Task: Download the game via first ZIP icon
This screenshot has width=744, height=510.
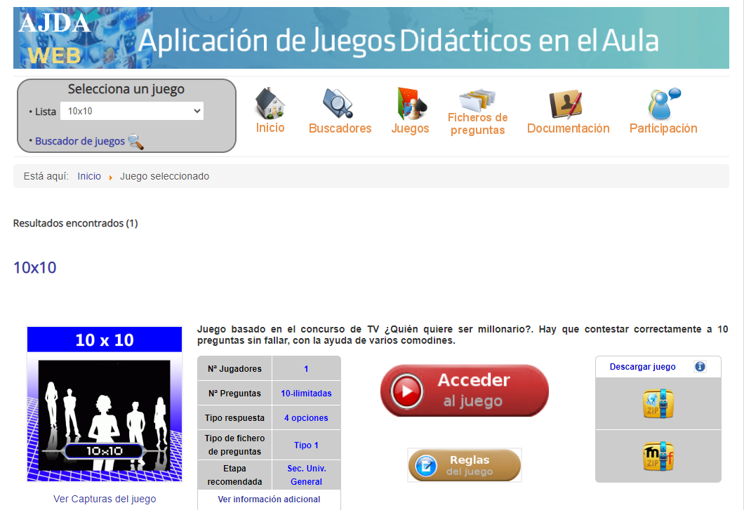Action: (658, 404)
